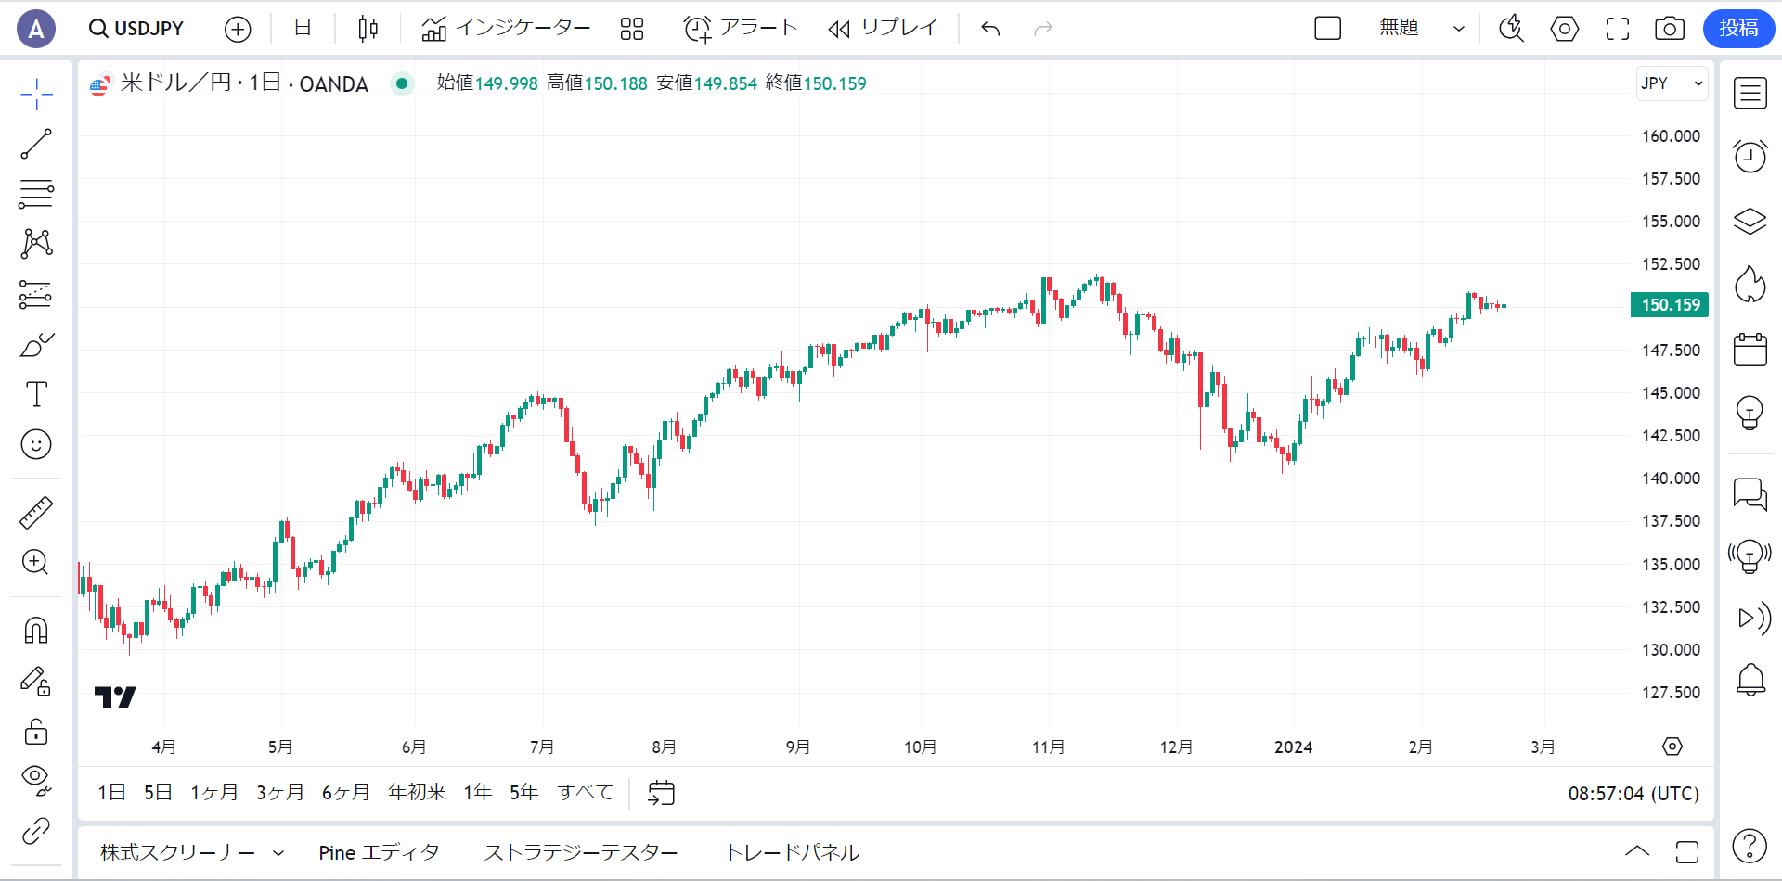This screenshot has height=881, width=1782.
Task: Open the drawings link icon at sidebar bottom
Action: coord(36,831)
